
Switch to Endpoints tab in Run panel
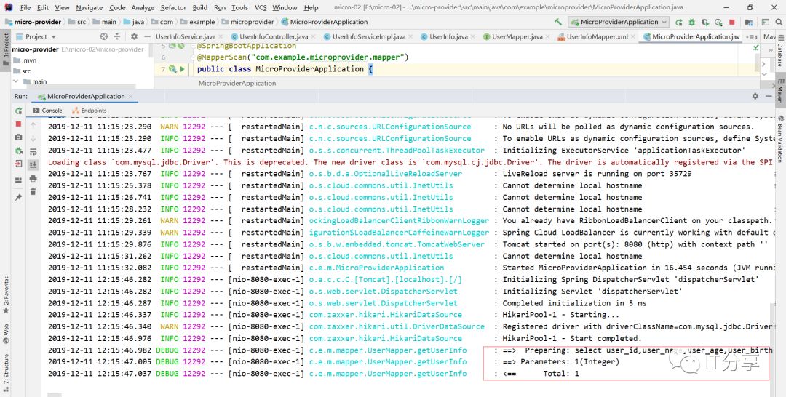click(90, 111)
